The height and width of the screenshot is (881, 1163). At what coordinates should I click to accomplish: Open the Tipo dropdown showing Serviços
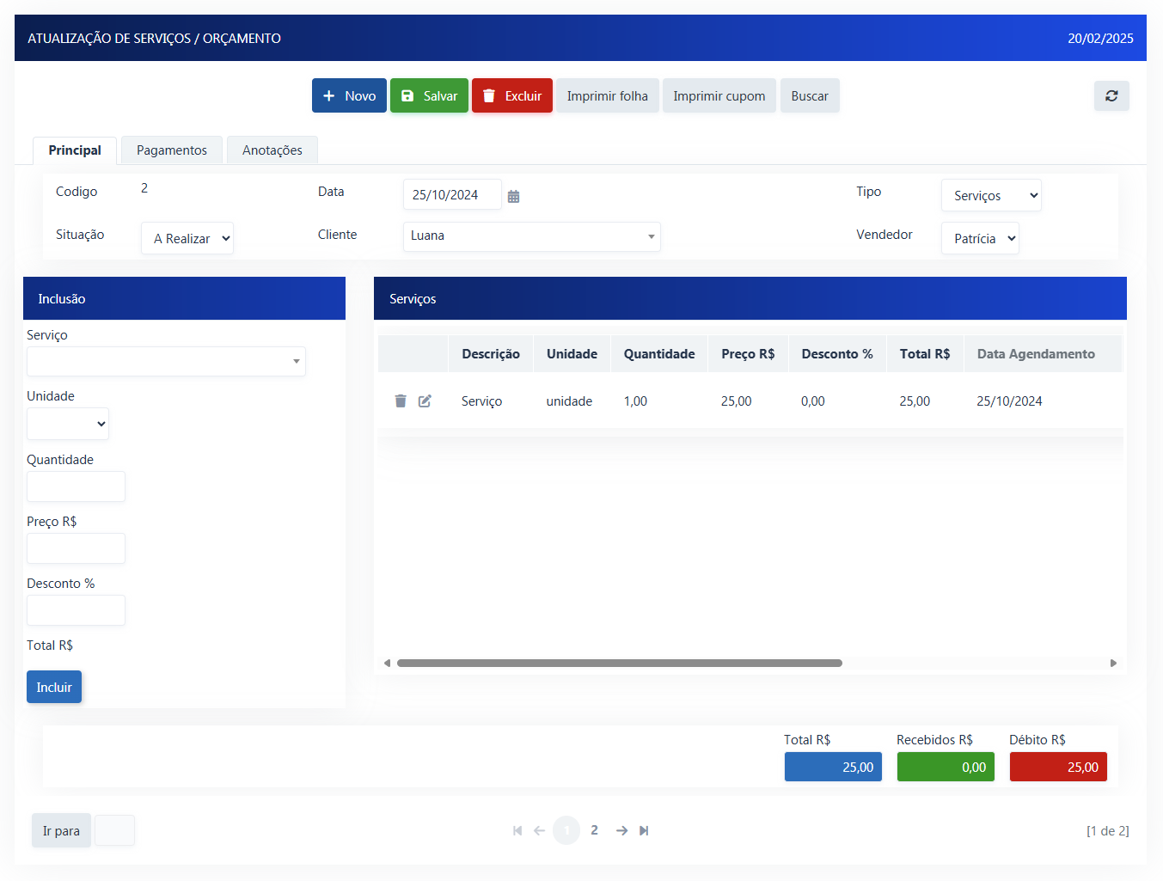[x=991, y=195]
